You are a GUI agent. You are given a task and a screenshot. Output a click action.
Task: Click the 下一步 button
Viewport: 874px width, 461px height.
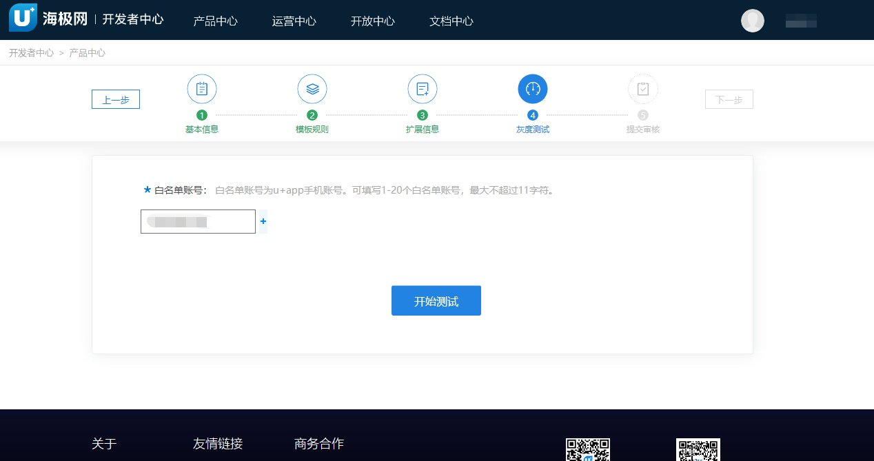tap(729, 99)
